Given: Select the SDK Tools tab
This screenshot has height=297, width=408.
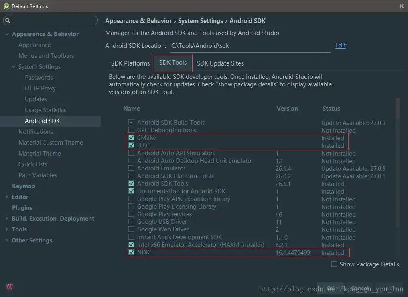Looking at the screenshot, I should 173,63.
